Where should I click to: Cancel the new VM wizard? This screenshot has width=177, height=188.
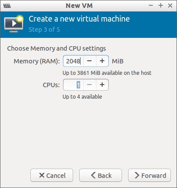pyautogui.click(x=52, y=175)
